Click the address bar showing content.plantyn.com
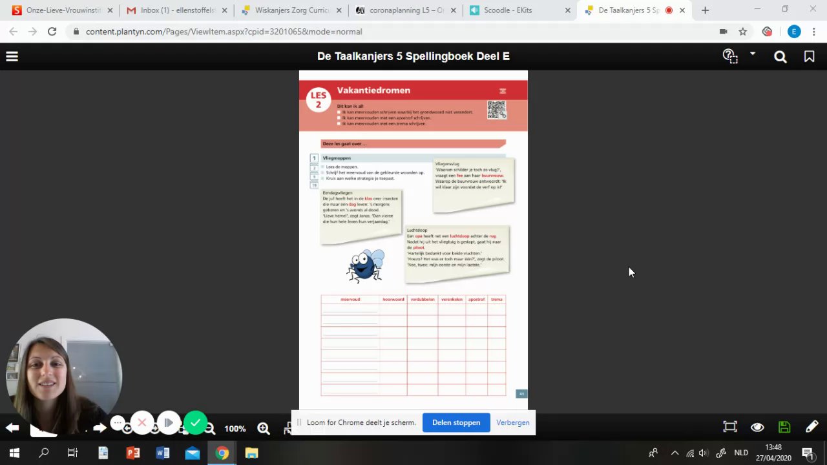Viewport: 827px width, 465px height. click(388, 32)
